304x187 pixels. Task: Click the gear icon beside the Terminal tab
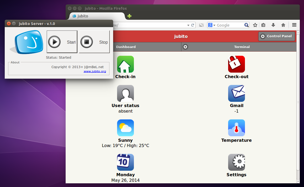pyautogui.click(x=185, y=47)
